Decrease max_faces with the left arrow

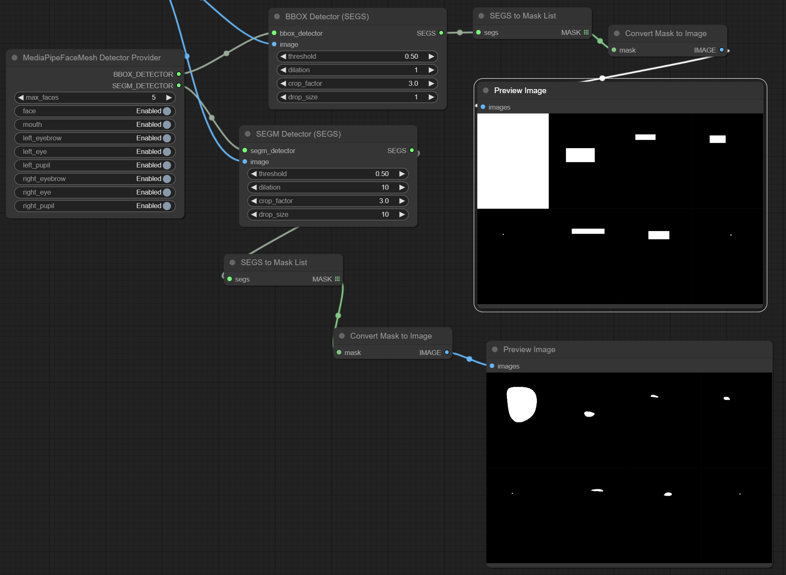(21, 98)
